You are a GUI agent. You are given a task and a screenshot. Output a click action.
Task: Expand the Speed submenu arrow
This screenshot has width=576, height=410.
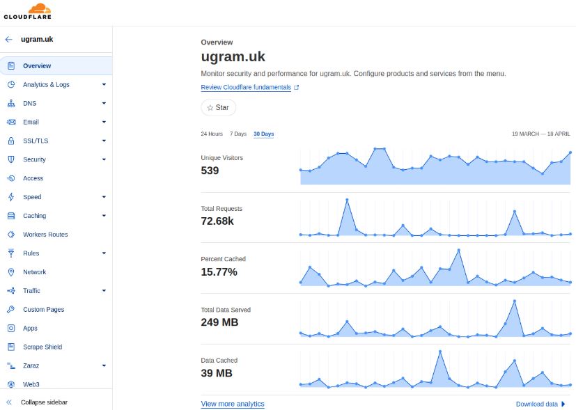[x=104, y=197]
